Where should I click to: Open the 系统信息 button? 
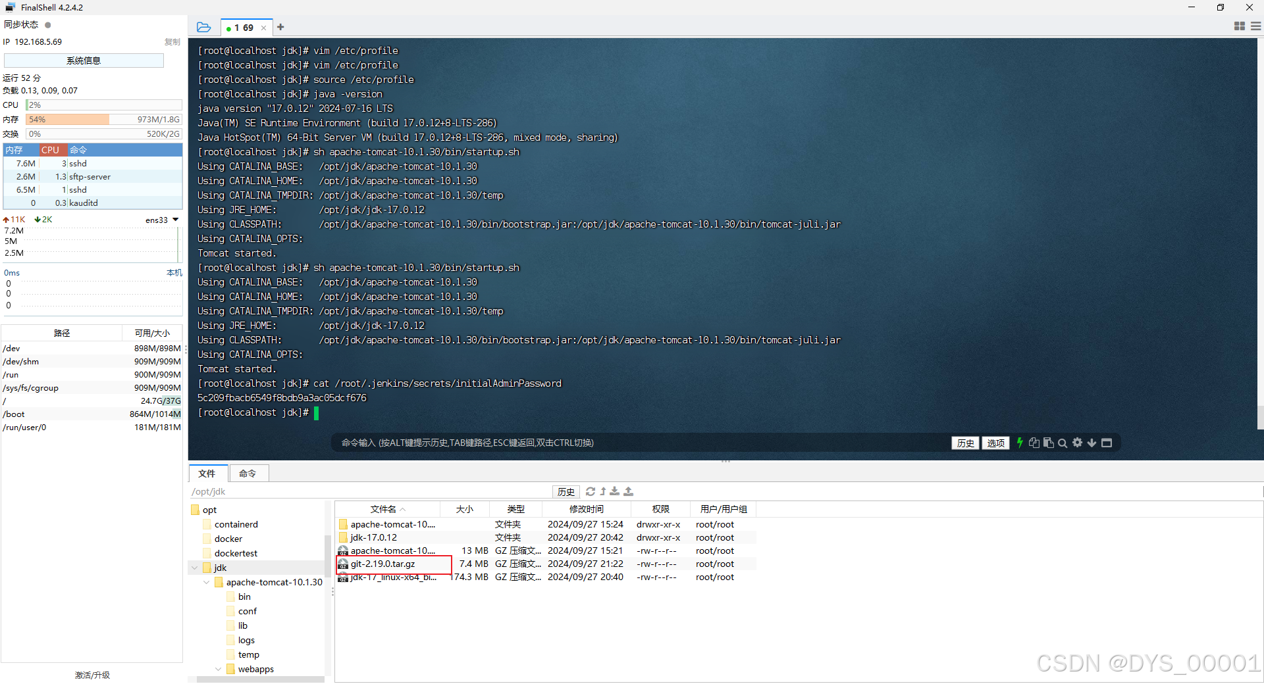click(84, 61)
